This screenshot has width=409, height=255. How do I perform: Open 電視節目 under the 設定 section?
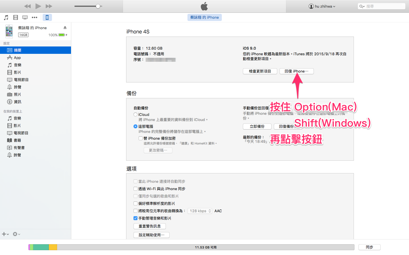pos(36,80)
